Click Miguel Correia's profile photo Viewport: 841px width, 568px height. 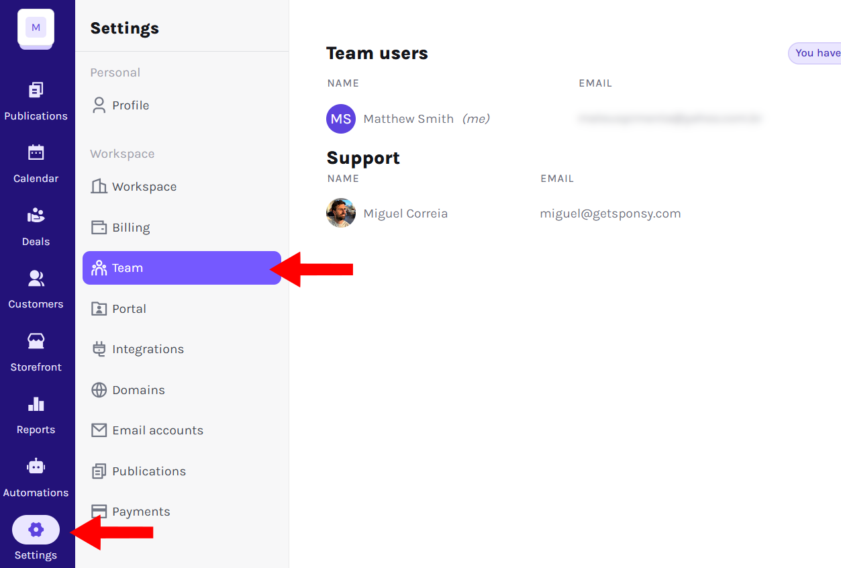(x=341, y=213)
